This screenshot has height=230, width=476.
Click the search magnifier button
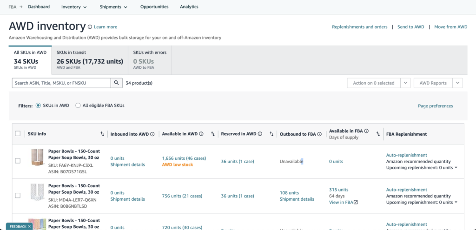(116, 83)
